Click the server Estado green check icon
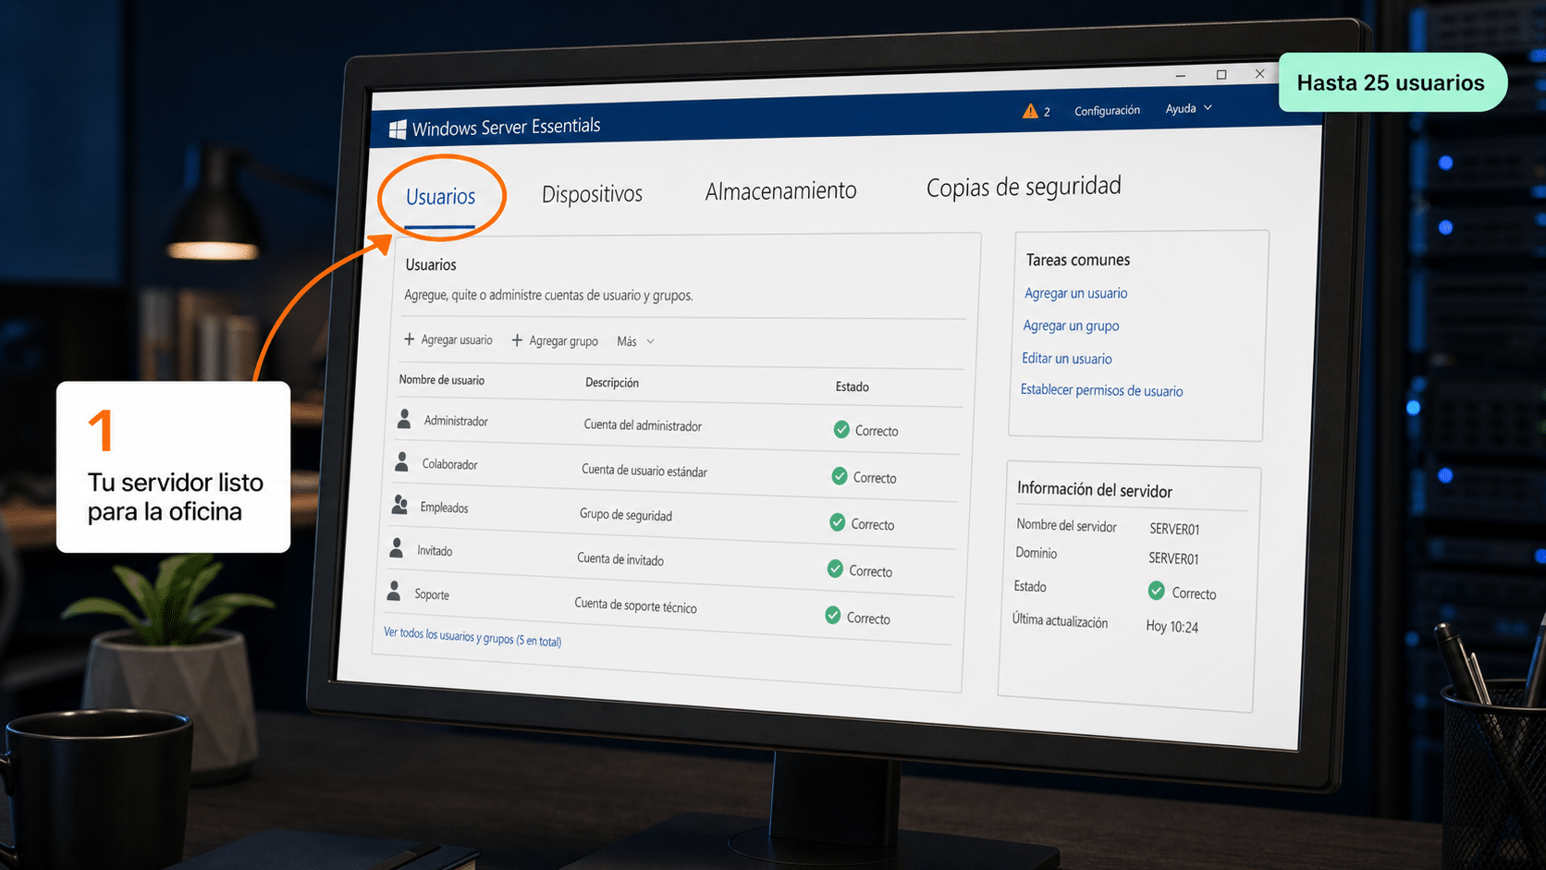1546x870 pixels. [x=1156, y=591]
